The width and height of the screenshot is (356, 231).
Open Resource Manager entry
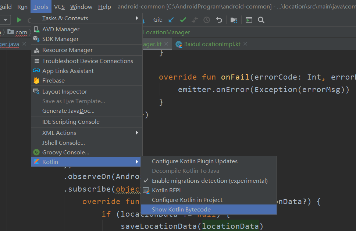(x=86, y=50)
